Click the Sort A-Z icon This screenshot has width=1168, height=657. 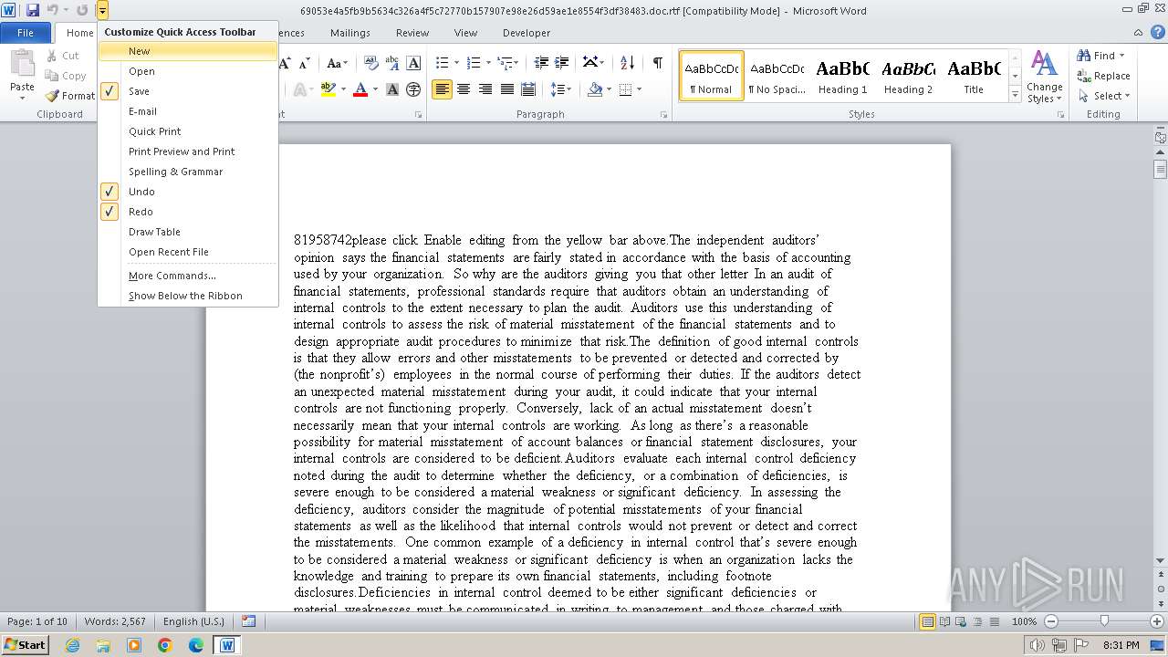pos(627,63)
